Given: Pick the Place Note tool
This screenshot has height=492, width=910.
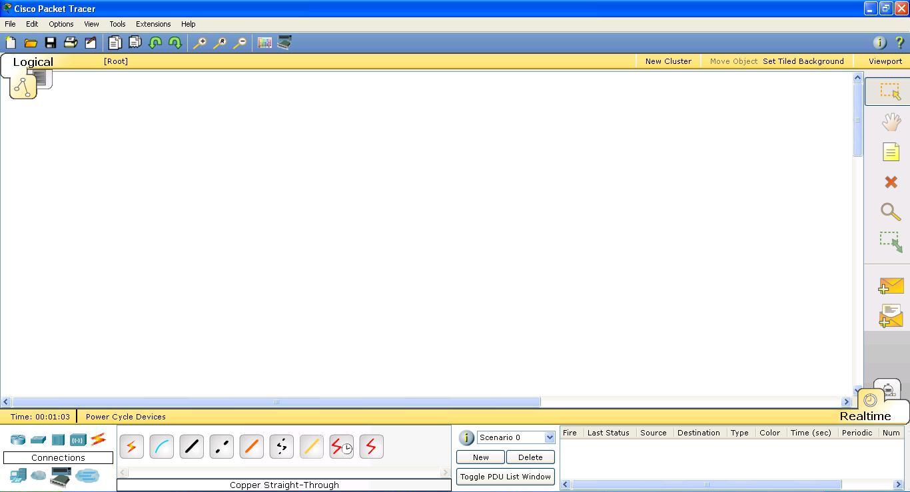Looking at the screenshot, I should (891, 152).
